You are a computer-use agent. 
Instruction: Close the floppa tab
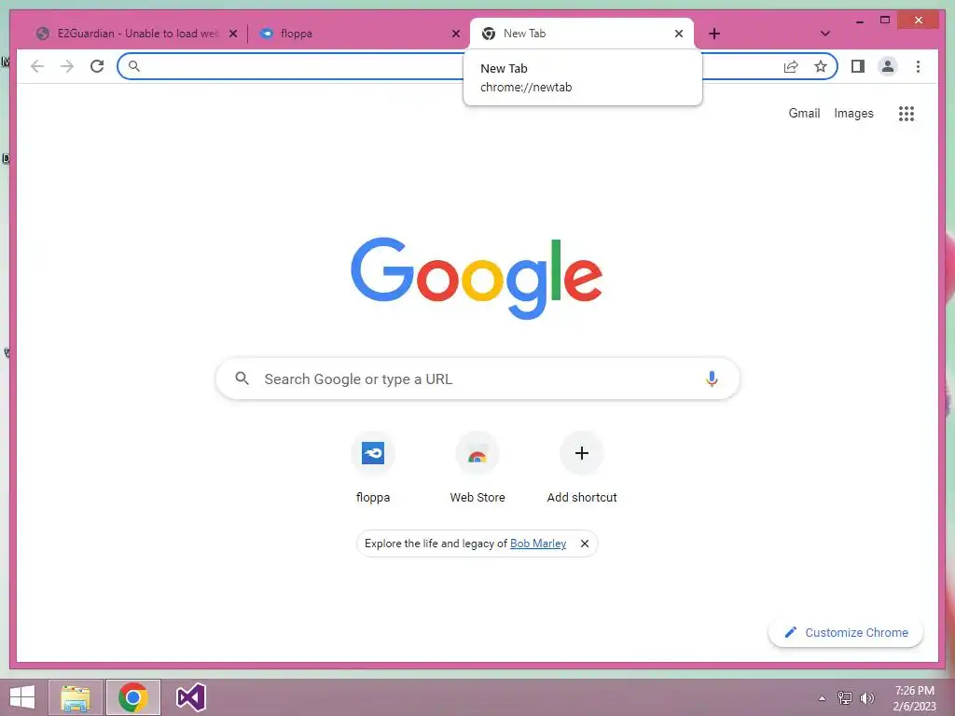click(455, 34)
